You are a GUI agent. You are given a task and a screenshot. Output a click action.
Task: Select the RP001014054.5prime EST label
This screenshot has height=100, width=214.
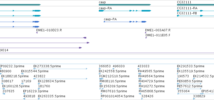point(117,96)
